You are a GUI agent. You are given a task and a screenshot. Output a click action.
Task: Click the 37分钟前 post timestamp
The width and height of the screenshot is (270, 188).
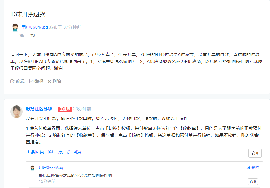(72, 27)
